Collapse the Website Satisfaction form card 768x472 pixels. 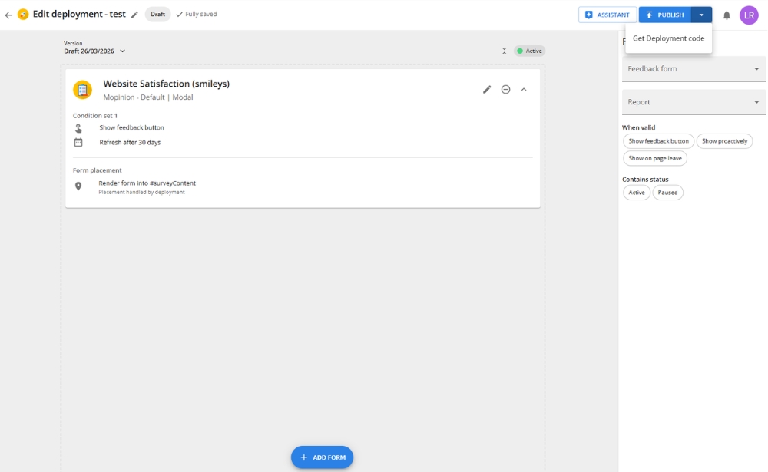pos(524,89)
